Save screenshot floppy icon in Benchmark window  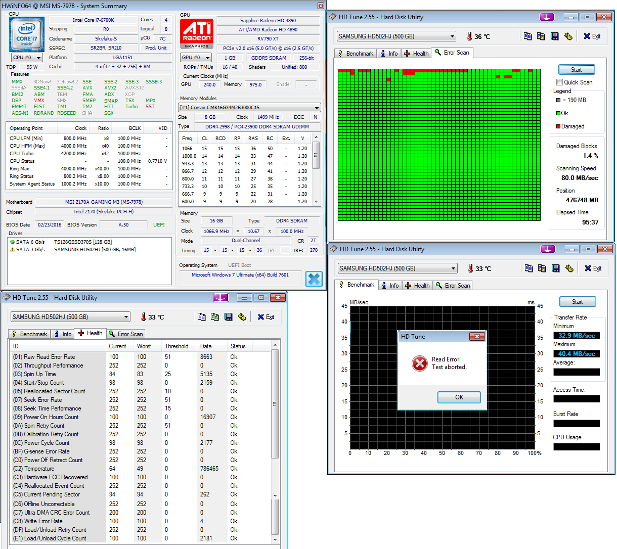pos(556,268)
